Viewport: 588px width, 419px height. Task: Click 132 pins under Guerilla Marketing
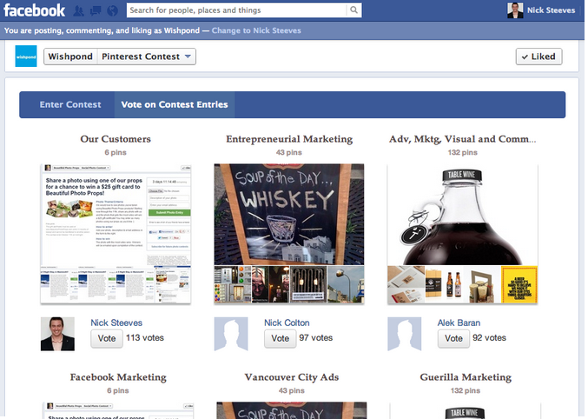point(466,390)
